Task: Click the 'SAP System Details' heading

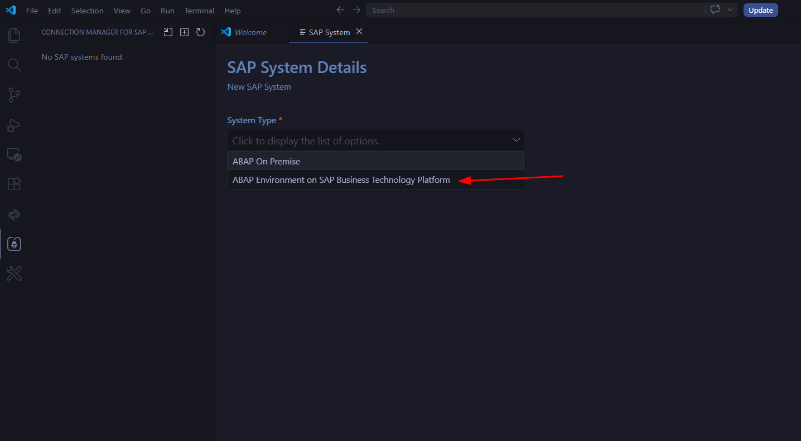Action: [297, 67]
